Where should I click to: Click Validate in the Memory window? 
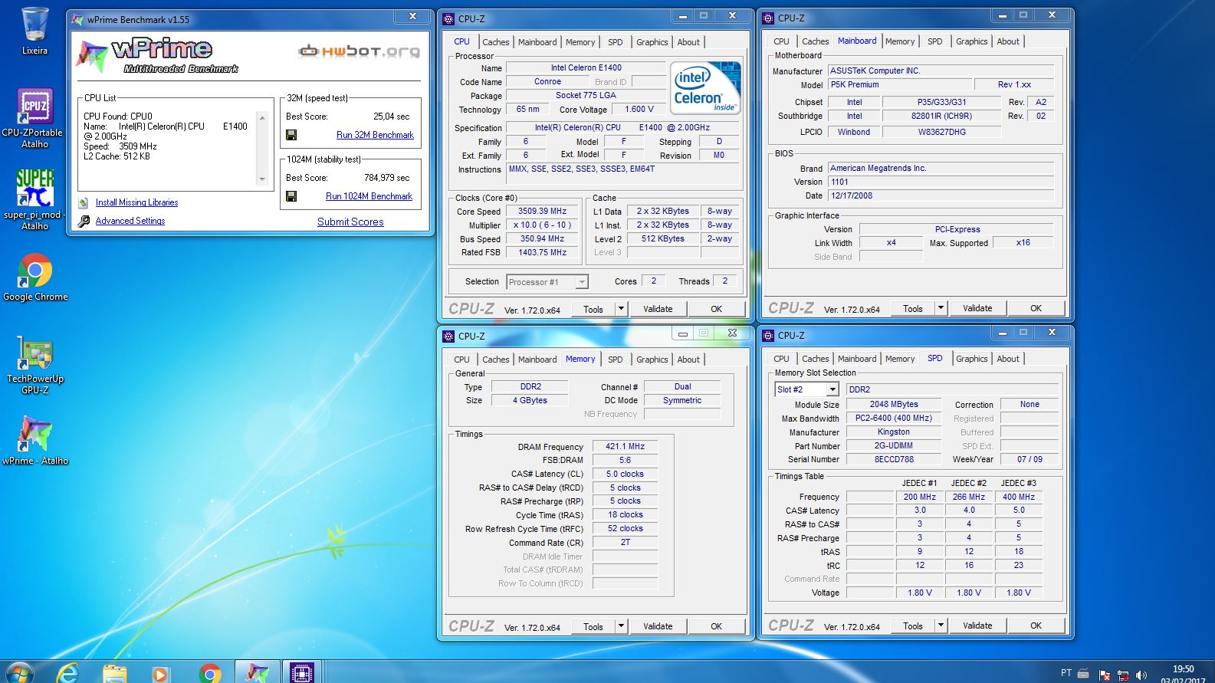pyautogui.click(x=658, y=626)
